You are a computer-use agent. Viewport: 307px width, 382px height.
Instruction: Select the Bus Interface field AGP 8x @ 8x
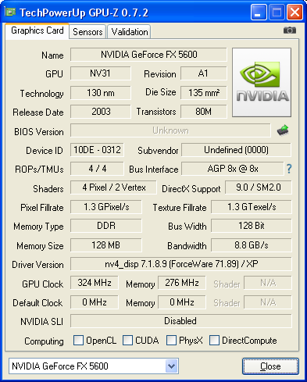(x=233, y=169)
